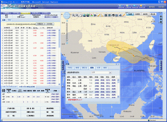Open the video link in the third detail list row
Viewport: 167px width, 122px height.
tap(114, 86)
